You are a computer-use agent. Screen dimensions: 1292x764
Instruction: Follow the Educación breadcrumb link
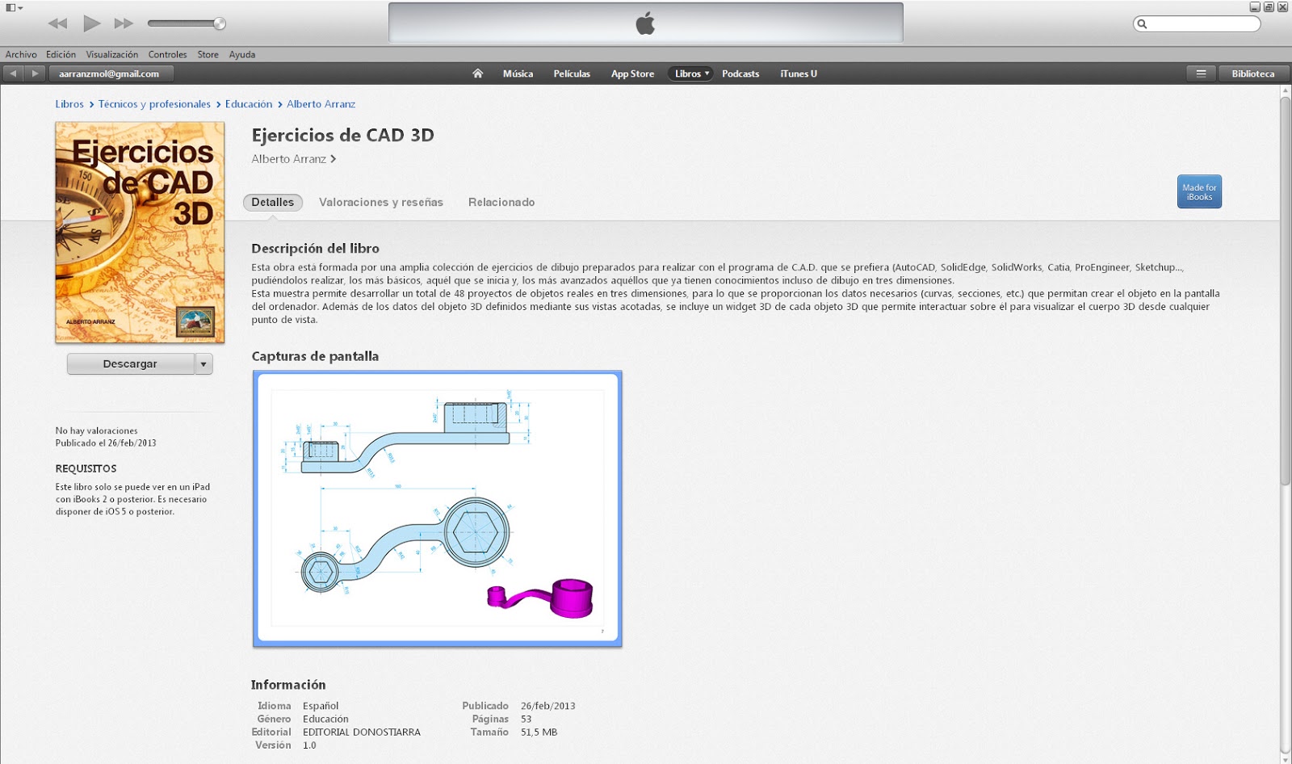[249, 104]
